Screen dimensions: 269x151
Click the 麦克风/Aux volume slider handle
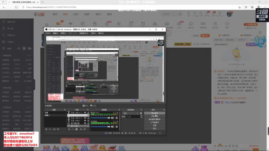click(x=109, y=118)
